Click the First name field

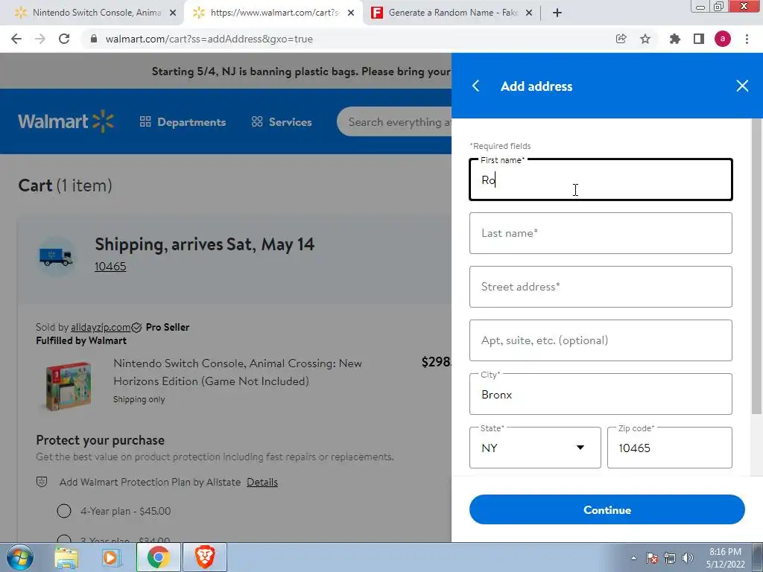pos(601,179)
